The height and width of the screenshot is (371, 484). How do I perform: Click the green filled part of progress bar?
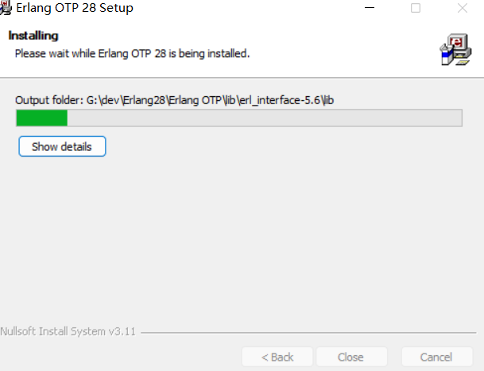pyautogui.click(x=41, y=118)
